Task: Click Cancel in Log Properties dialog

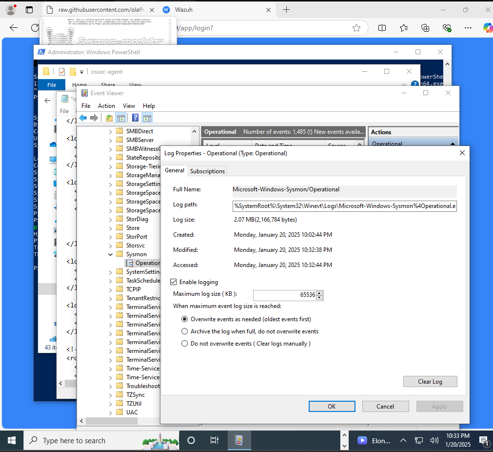Action: click(385, 407)
